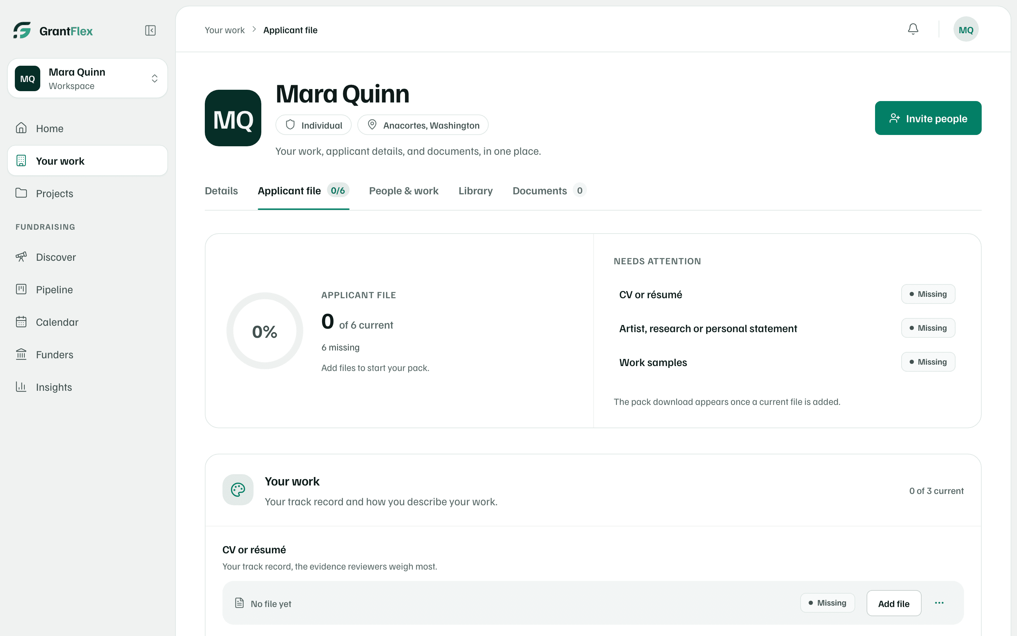Screen dimensions: 1017x636
Task: Click the Artist, research or personal statement row
Action: tap(787, 328)
